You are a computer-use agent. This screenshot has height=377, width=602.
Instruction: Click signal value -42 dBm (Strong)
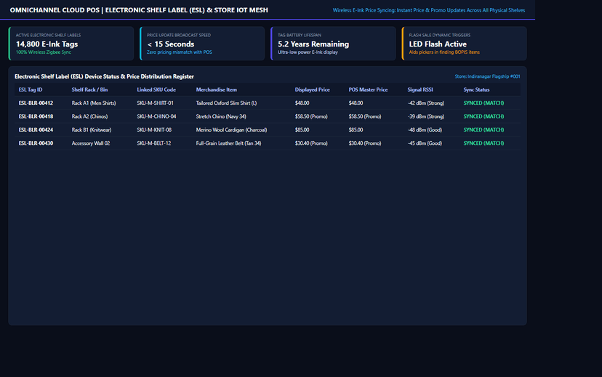tap(426, 103)
